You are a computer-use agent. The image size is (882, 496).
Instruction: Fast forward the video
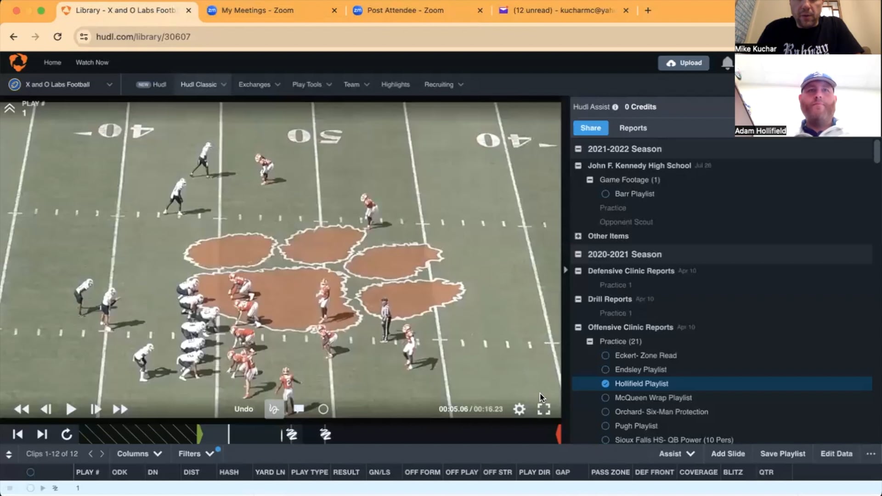(x=120, y=409)
